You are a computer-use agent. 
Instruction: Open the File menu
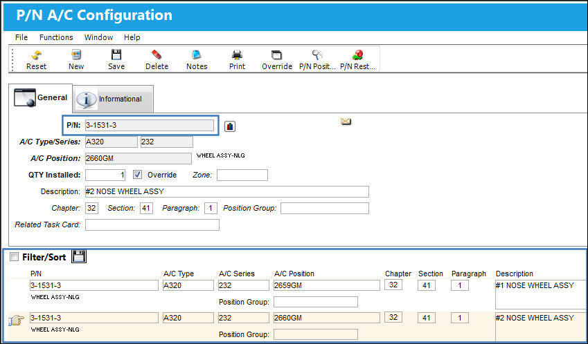point(21,37)
